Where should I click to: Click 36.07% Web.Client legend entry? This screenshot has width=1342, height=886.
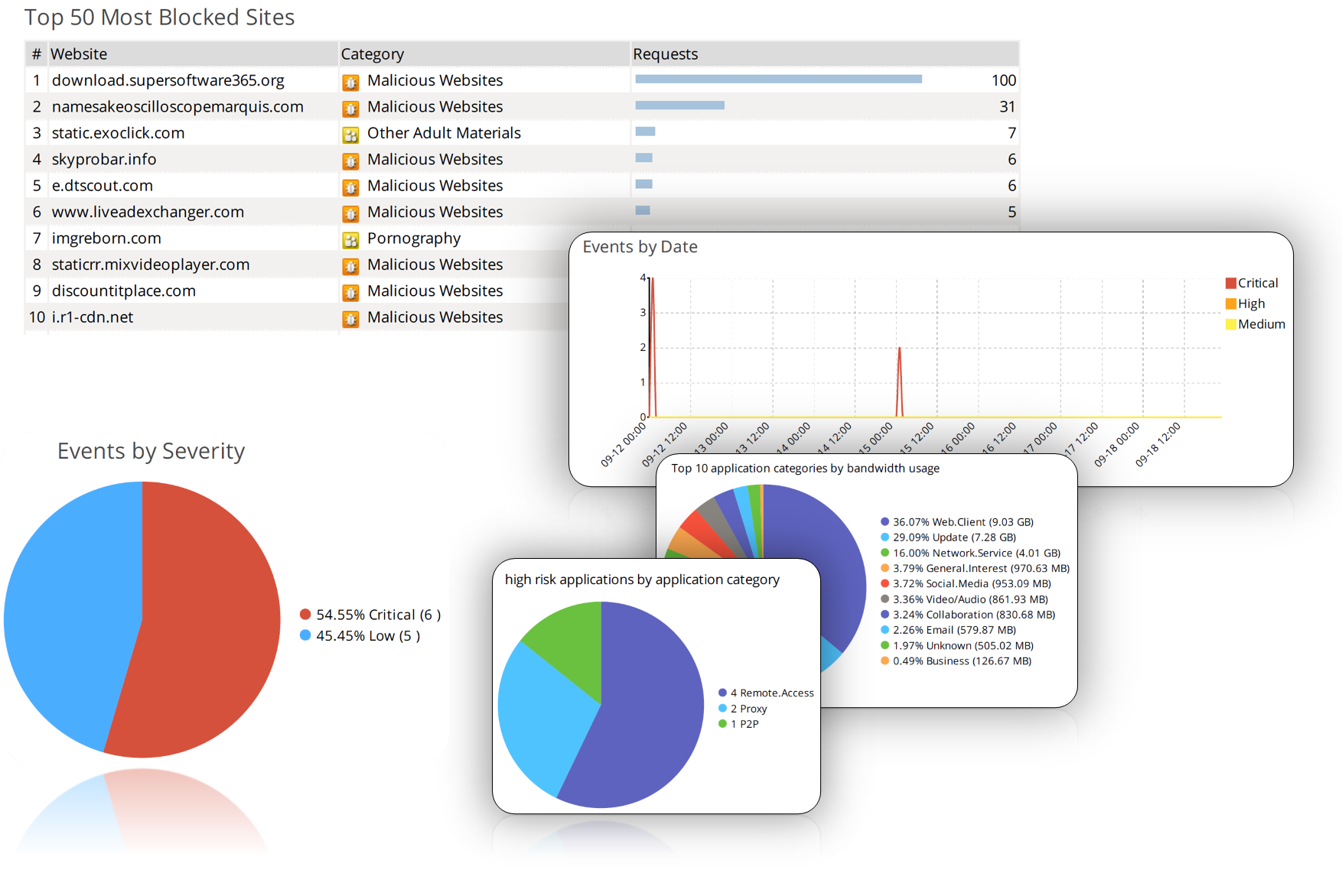point(956,522)
